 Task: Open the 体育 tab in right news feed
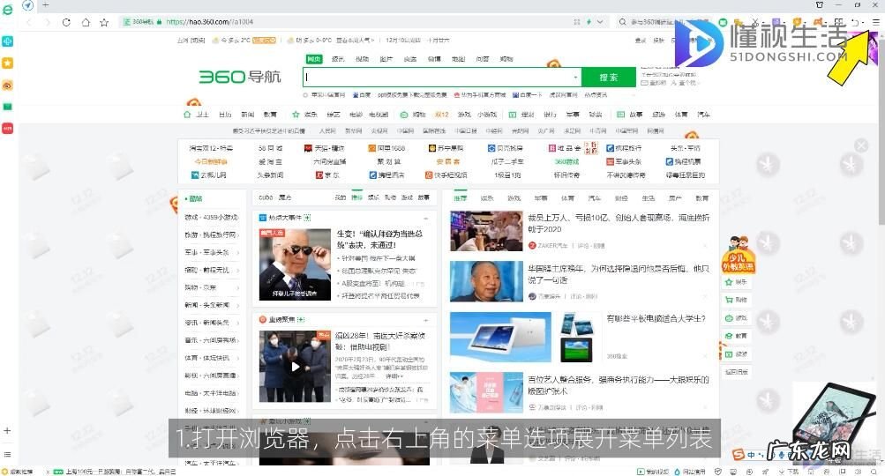568,198
